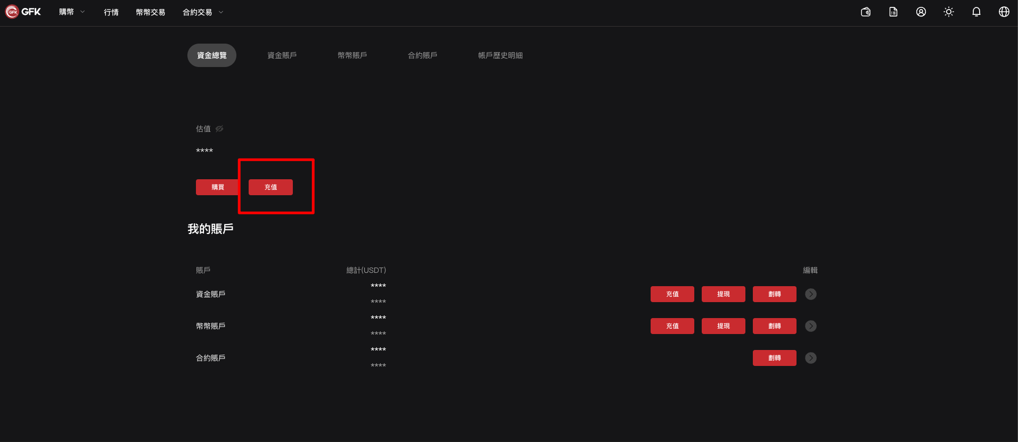Open 資金賬戶 row arrow for details
The width and height of the screenshot is (1018, 442).
pyautogui.click(x=811, y=294)
